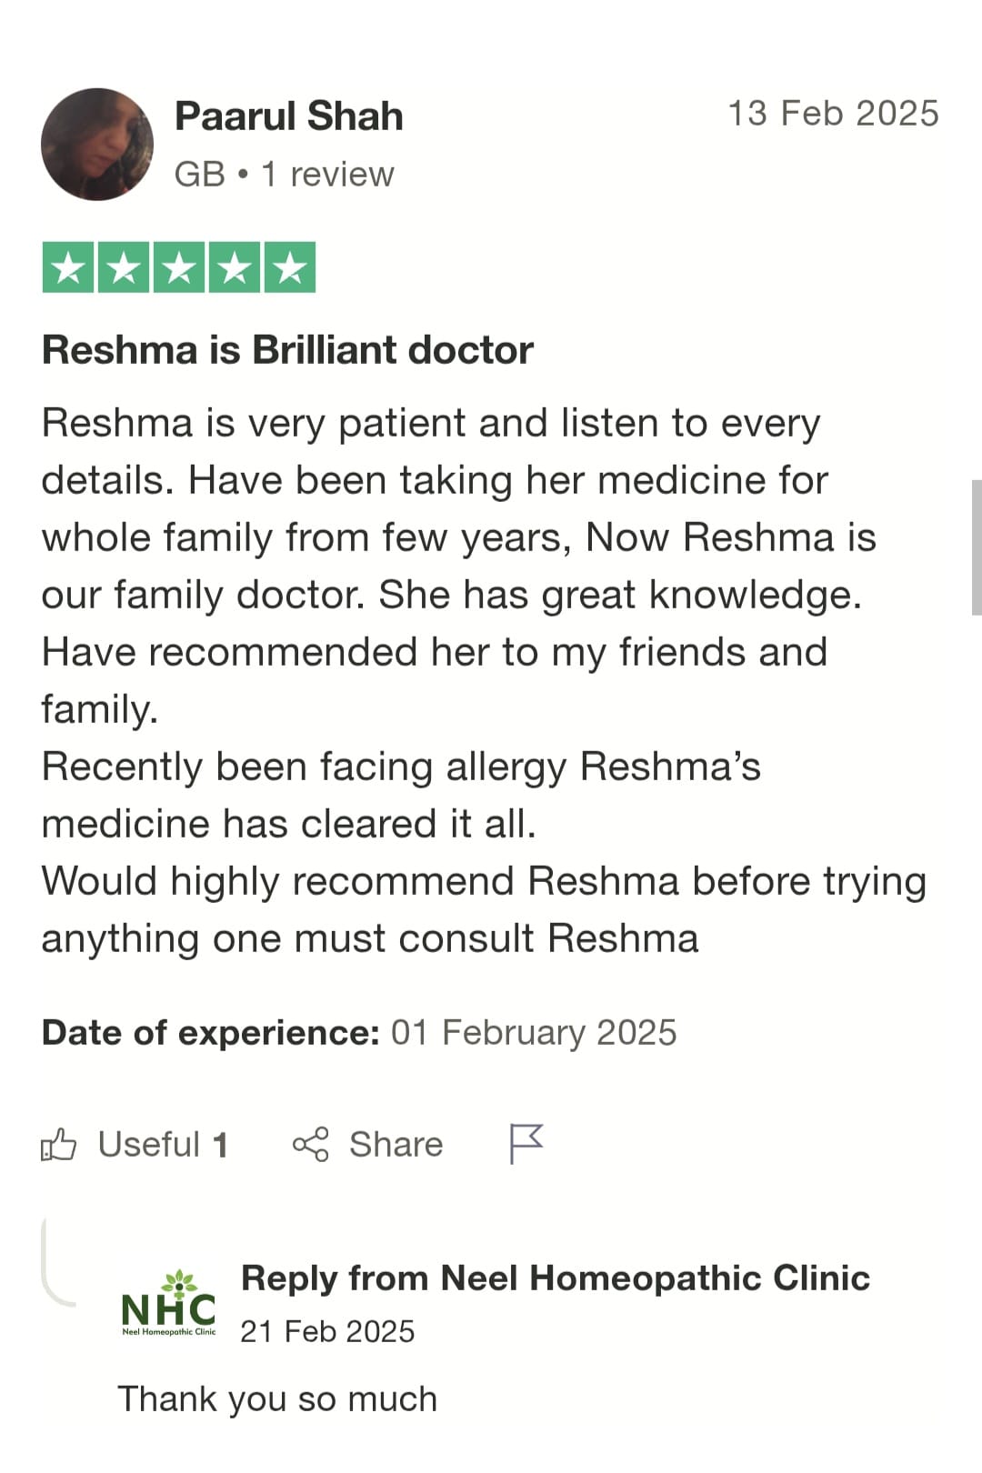The width and height of the screenshot is (982, 1473).
Task: Open Paarul Shah's profile picture
Action: [97, 145]
